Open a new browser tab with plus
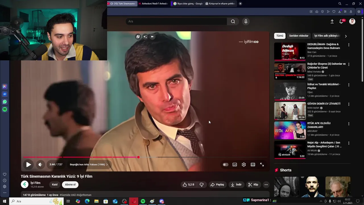 click(240, 4)
